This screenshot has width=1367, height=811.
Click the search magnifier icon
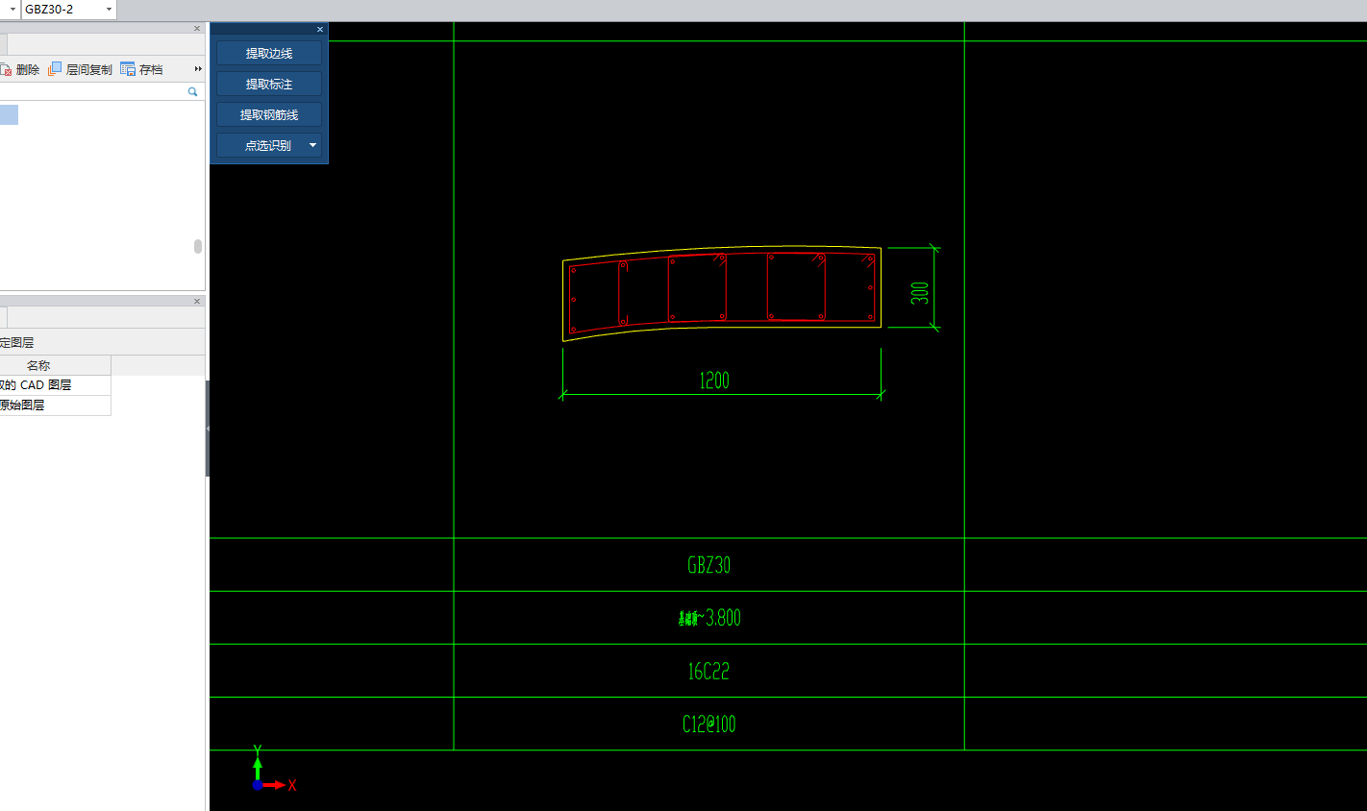[193, 92]
